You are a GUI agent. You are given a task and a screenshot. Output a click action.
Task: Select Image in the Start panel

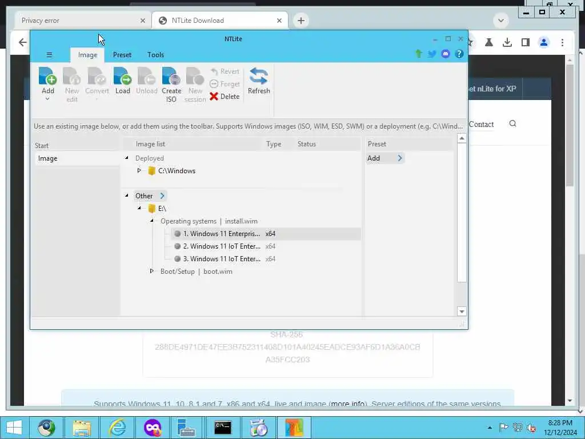point(77,158)
